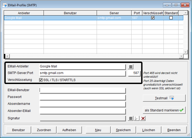The height and width of the screenshot is (138, 192).
Task: Focus the Passwort field
Action: (x=82, y=97)
